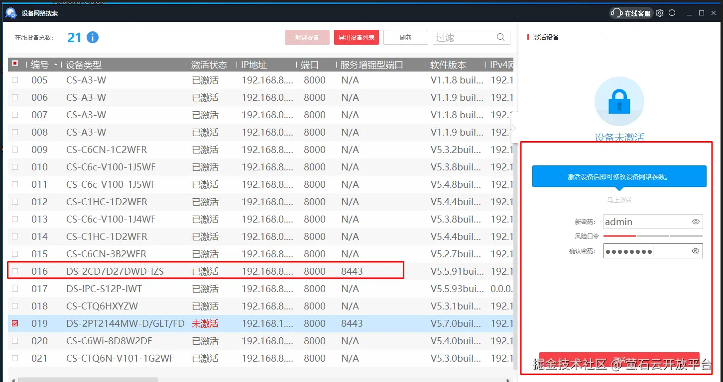Check the box for device row 016
This screenshot has width=723, height=382.
pyautogui.click(x=15, y=271)
